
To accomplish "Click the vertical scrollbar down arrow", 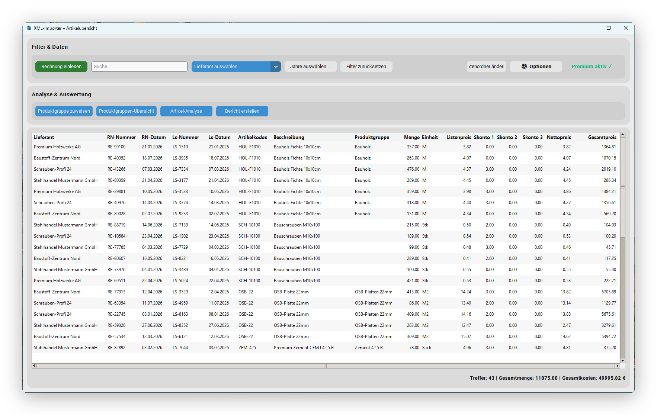I will point(623,361).
